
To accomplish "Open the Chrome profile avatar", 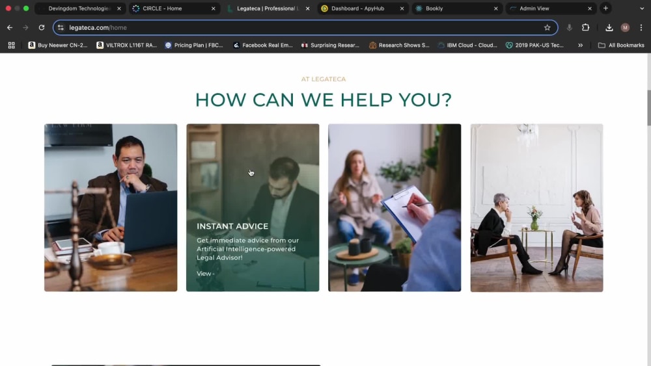I will pyautogui.click(x=625, y=27).
